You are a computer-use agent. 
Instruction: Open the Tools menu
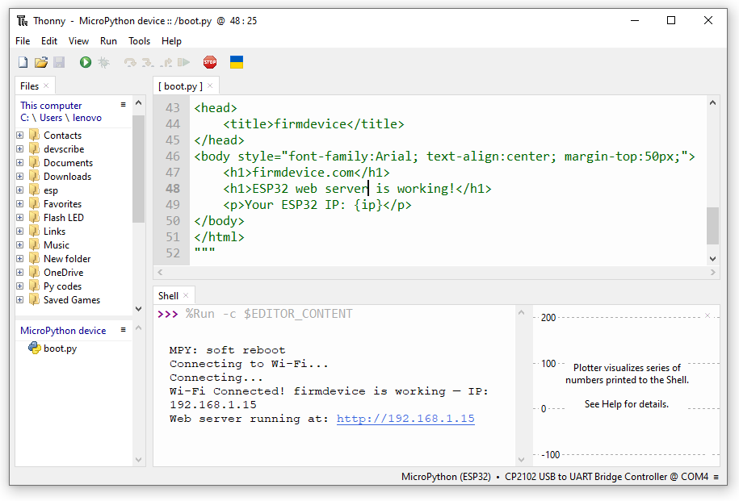point(138,40)
